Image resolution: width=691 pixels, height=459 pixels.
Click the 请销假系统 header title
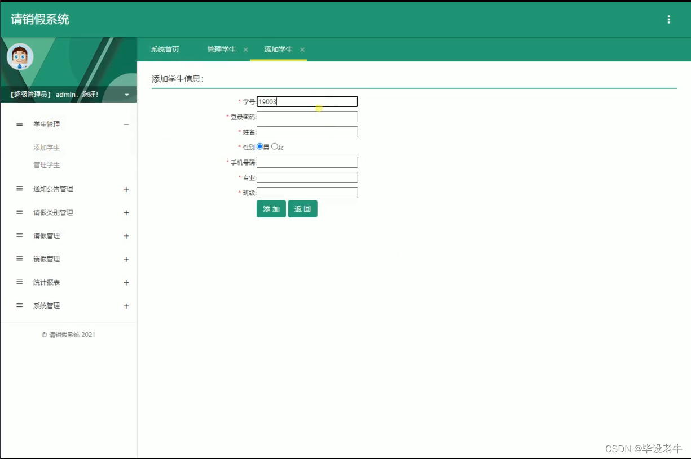(x=40, y=19)
